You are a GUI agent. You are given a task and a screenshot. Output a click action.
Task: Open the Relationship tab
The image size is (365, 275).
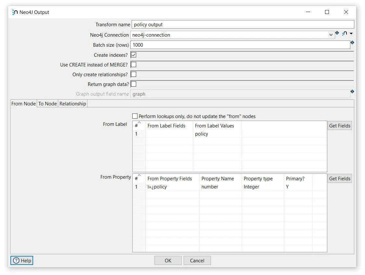coord(72,103)
